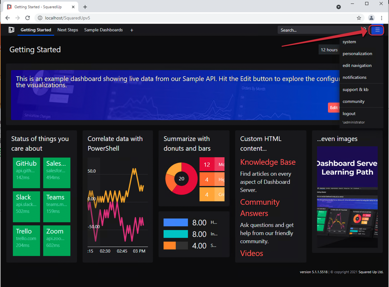Click the version 5.1.1.5518 footer text
Viewport: 389px width, 287px height.
click(314, 272)
